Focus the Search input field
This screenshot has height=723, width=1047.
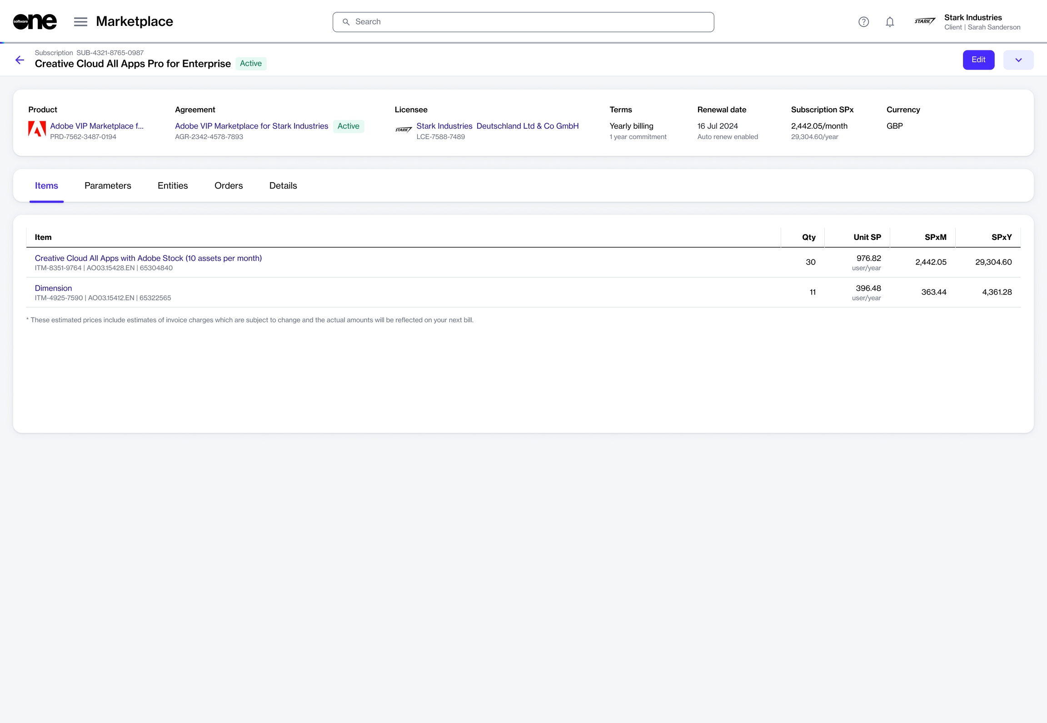pyautogui.click(x=523, y=22)
